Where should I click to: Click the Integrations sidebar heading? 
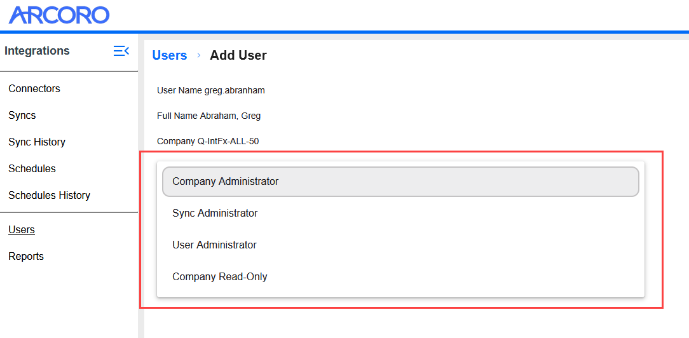click(37, 51)
